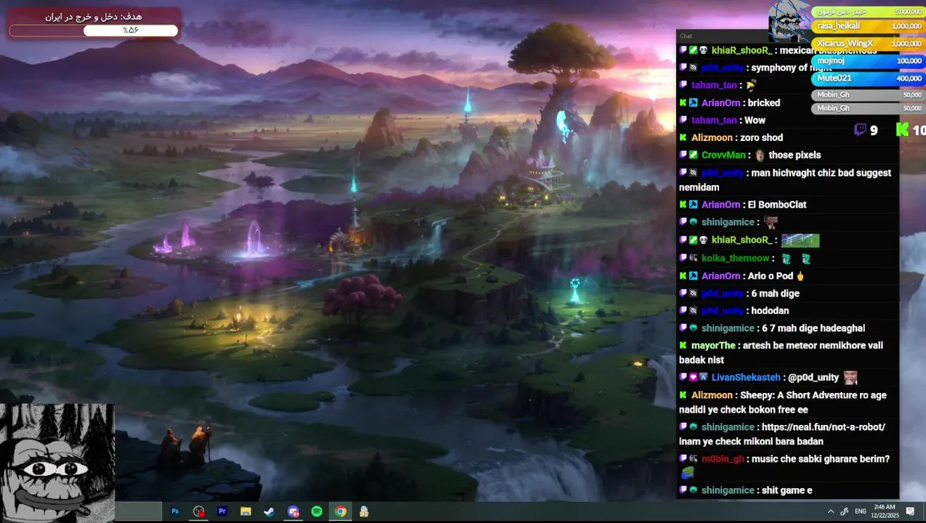
Task: Click the football field emote from khiaR_shooR_
Action: click(x=800, y=240)
